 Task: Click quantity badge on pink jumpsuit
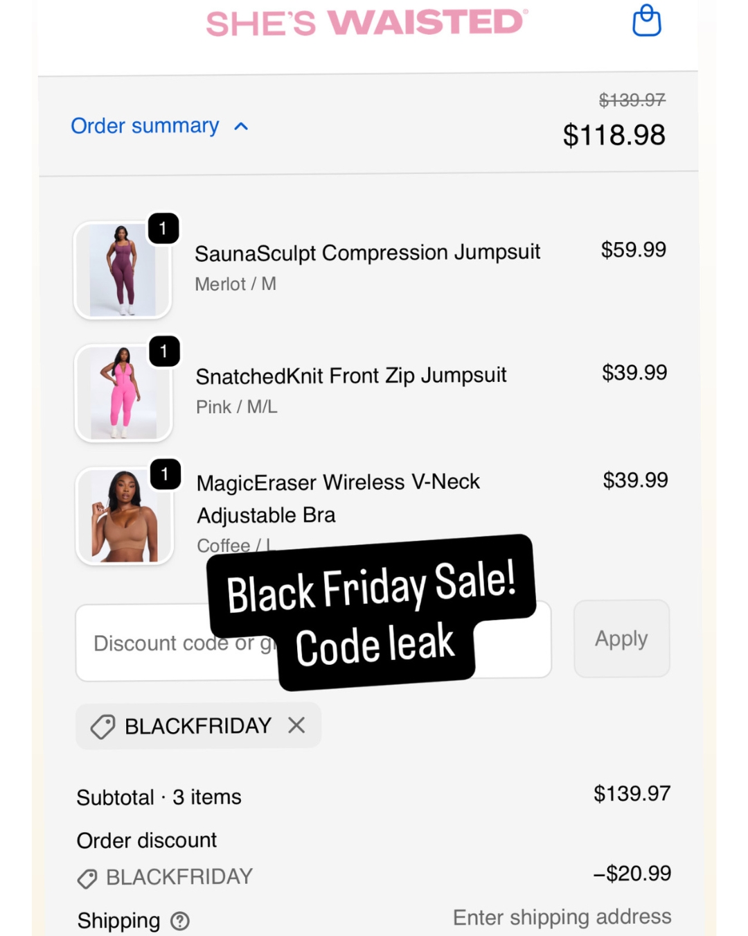[164, 352]
